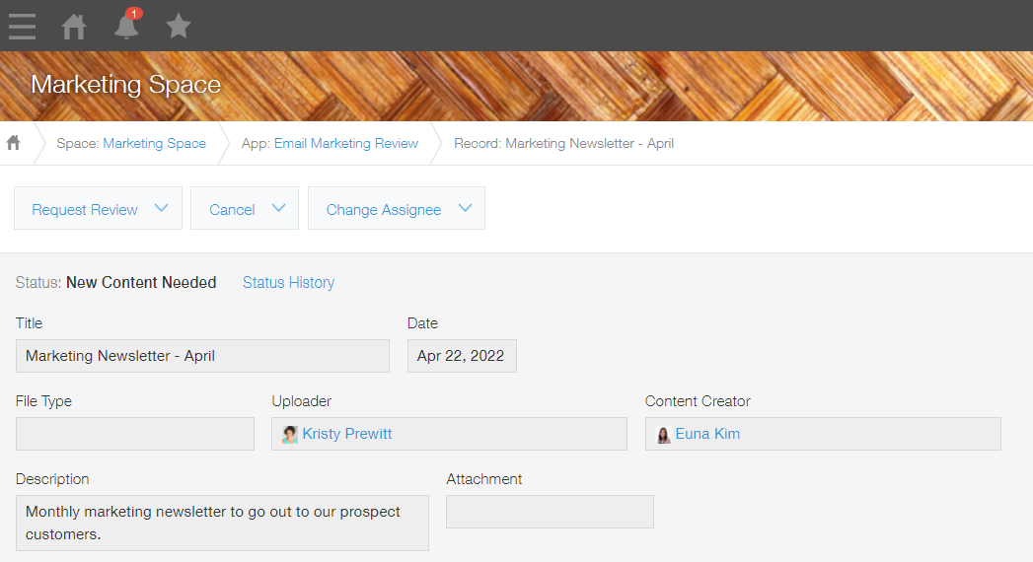1033x562 pixels.
Task: Open Email Marketing Review app link
Action: click(346, 143)
